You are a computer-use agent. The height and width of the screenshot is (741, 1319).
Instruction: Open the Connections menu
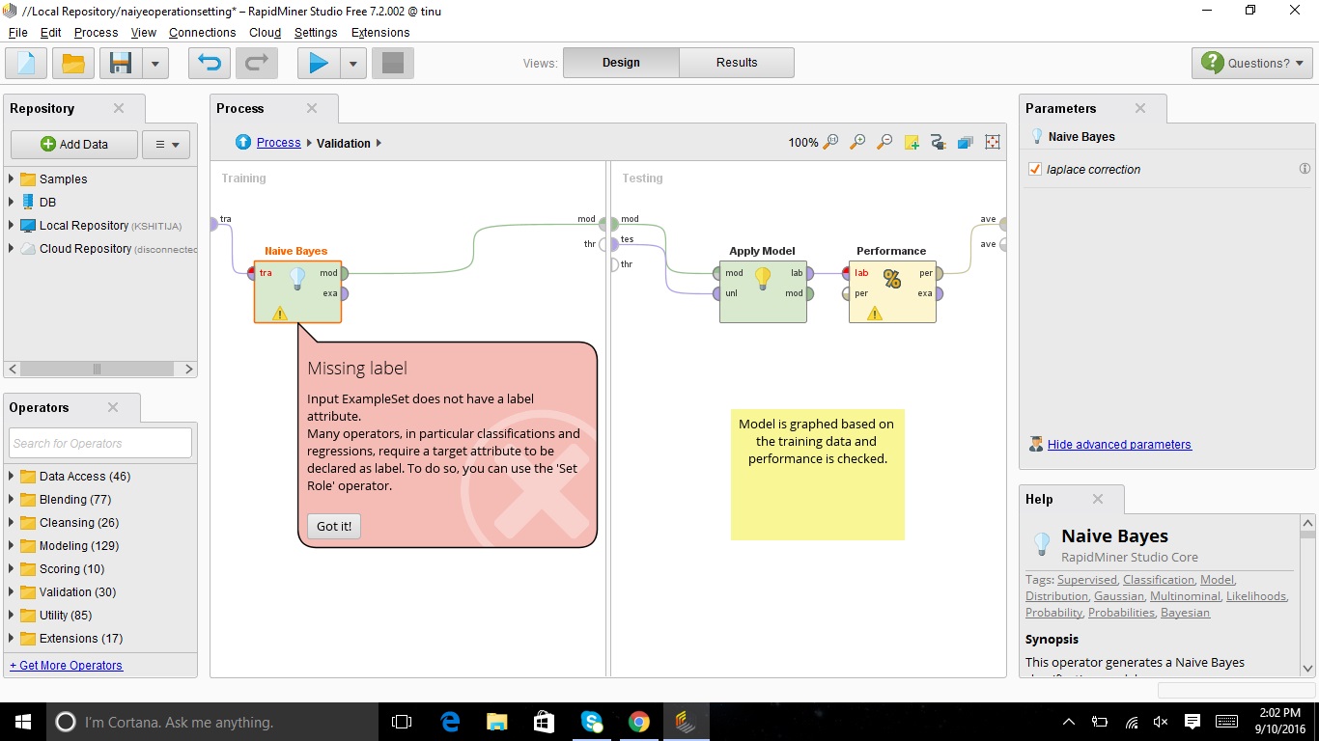(x=202, y=32)
